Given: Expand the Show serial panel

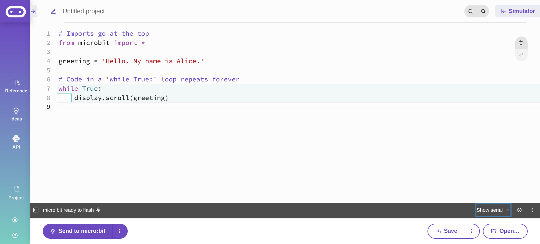Looking at the screenshot, I should 493,210.
